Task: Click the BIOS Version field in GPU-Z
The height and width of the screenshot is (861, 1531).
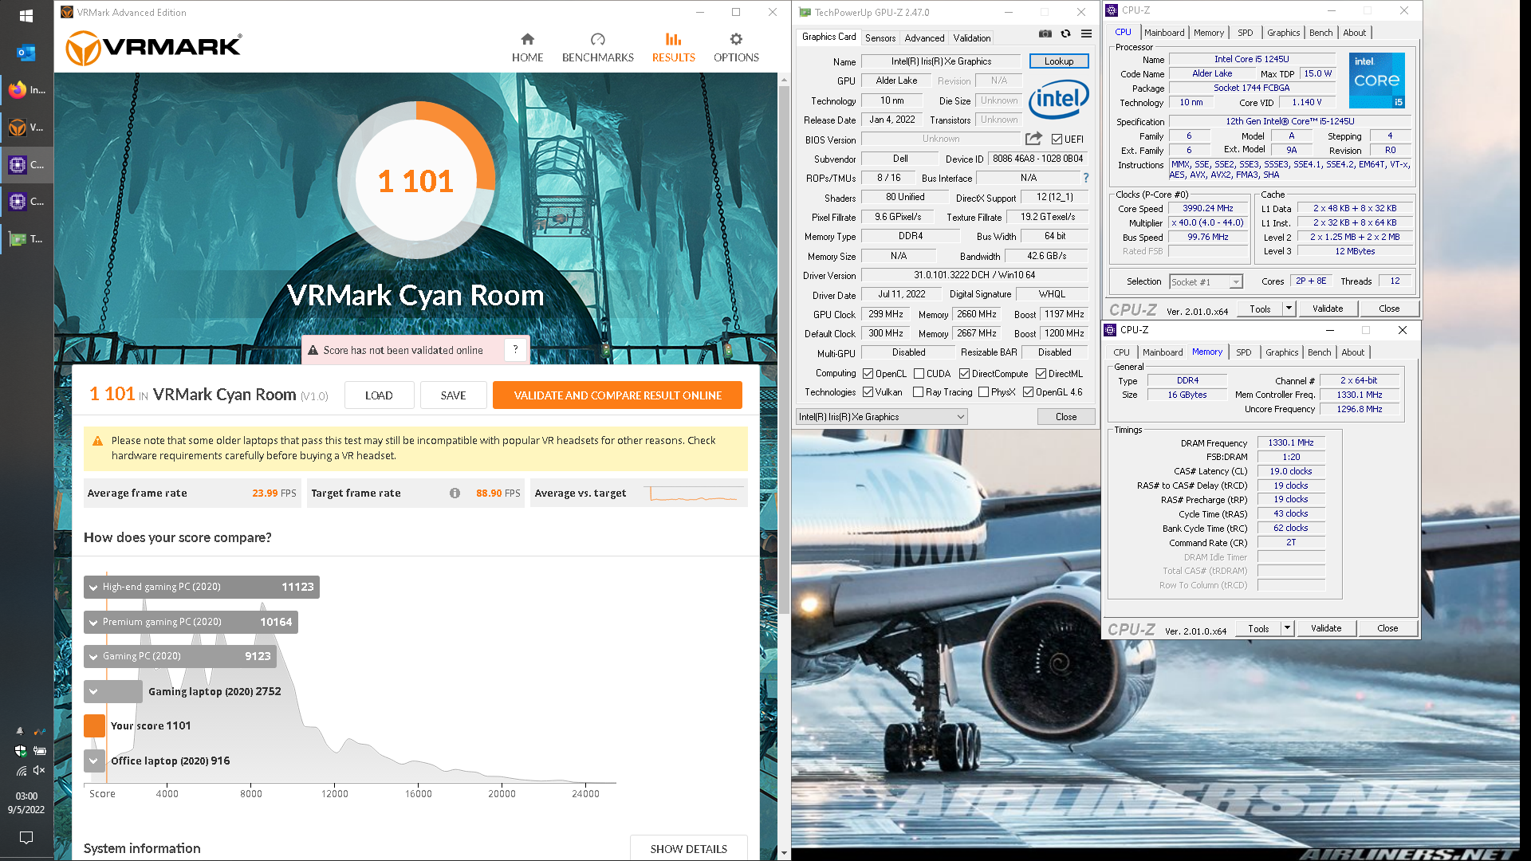Action: click(940, 139)
